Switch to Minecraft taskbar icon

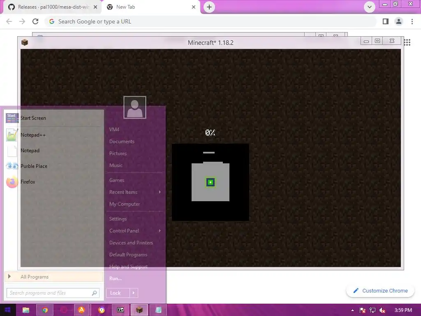click(x=139, y=310)
